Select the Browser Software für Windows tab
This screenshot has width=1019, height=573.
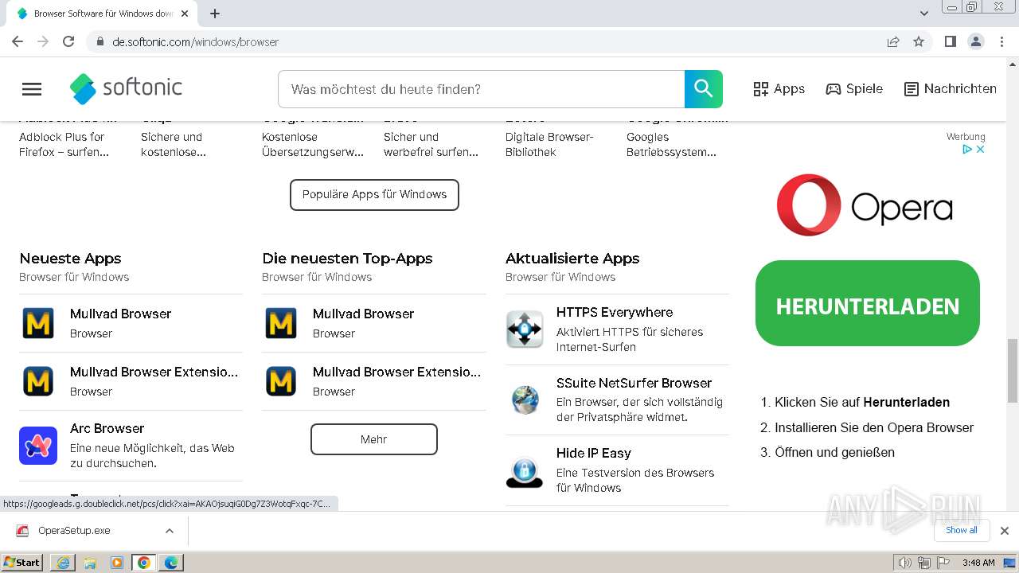tap(102, 14)
